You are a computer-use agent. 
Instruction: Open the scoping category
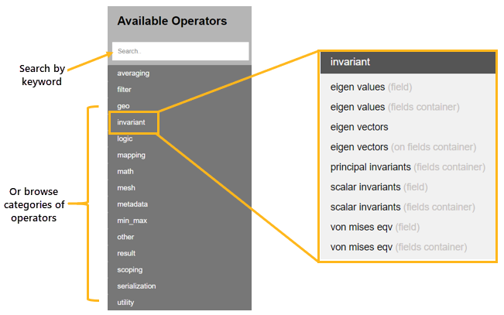pos(131,269)
